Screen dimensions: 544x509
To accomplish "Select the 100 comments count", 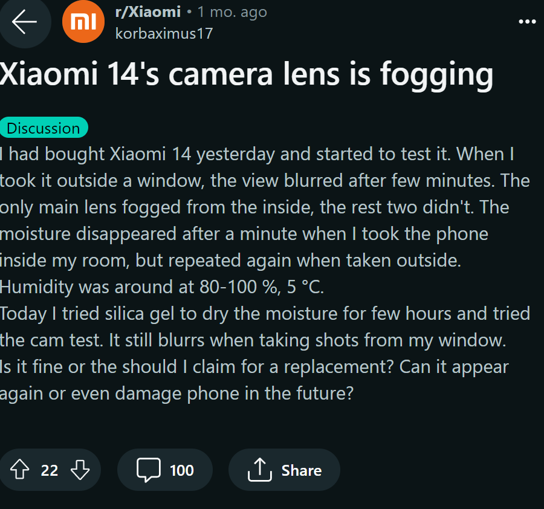I will (181, 470).
